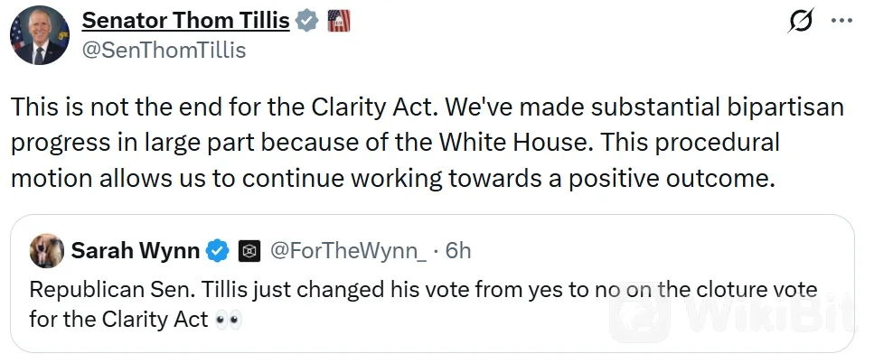
Task: Click the WikiBit watermark logo
Action: tap(733, 312)
